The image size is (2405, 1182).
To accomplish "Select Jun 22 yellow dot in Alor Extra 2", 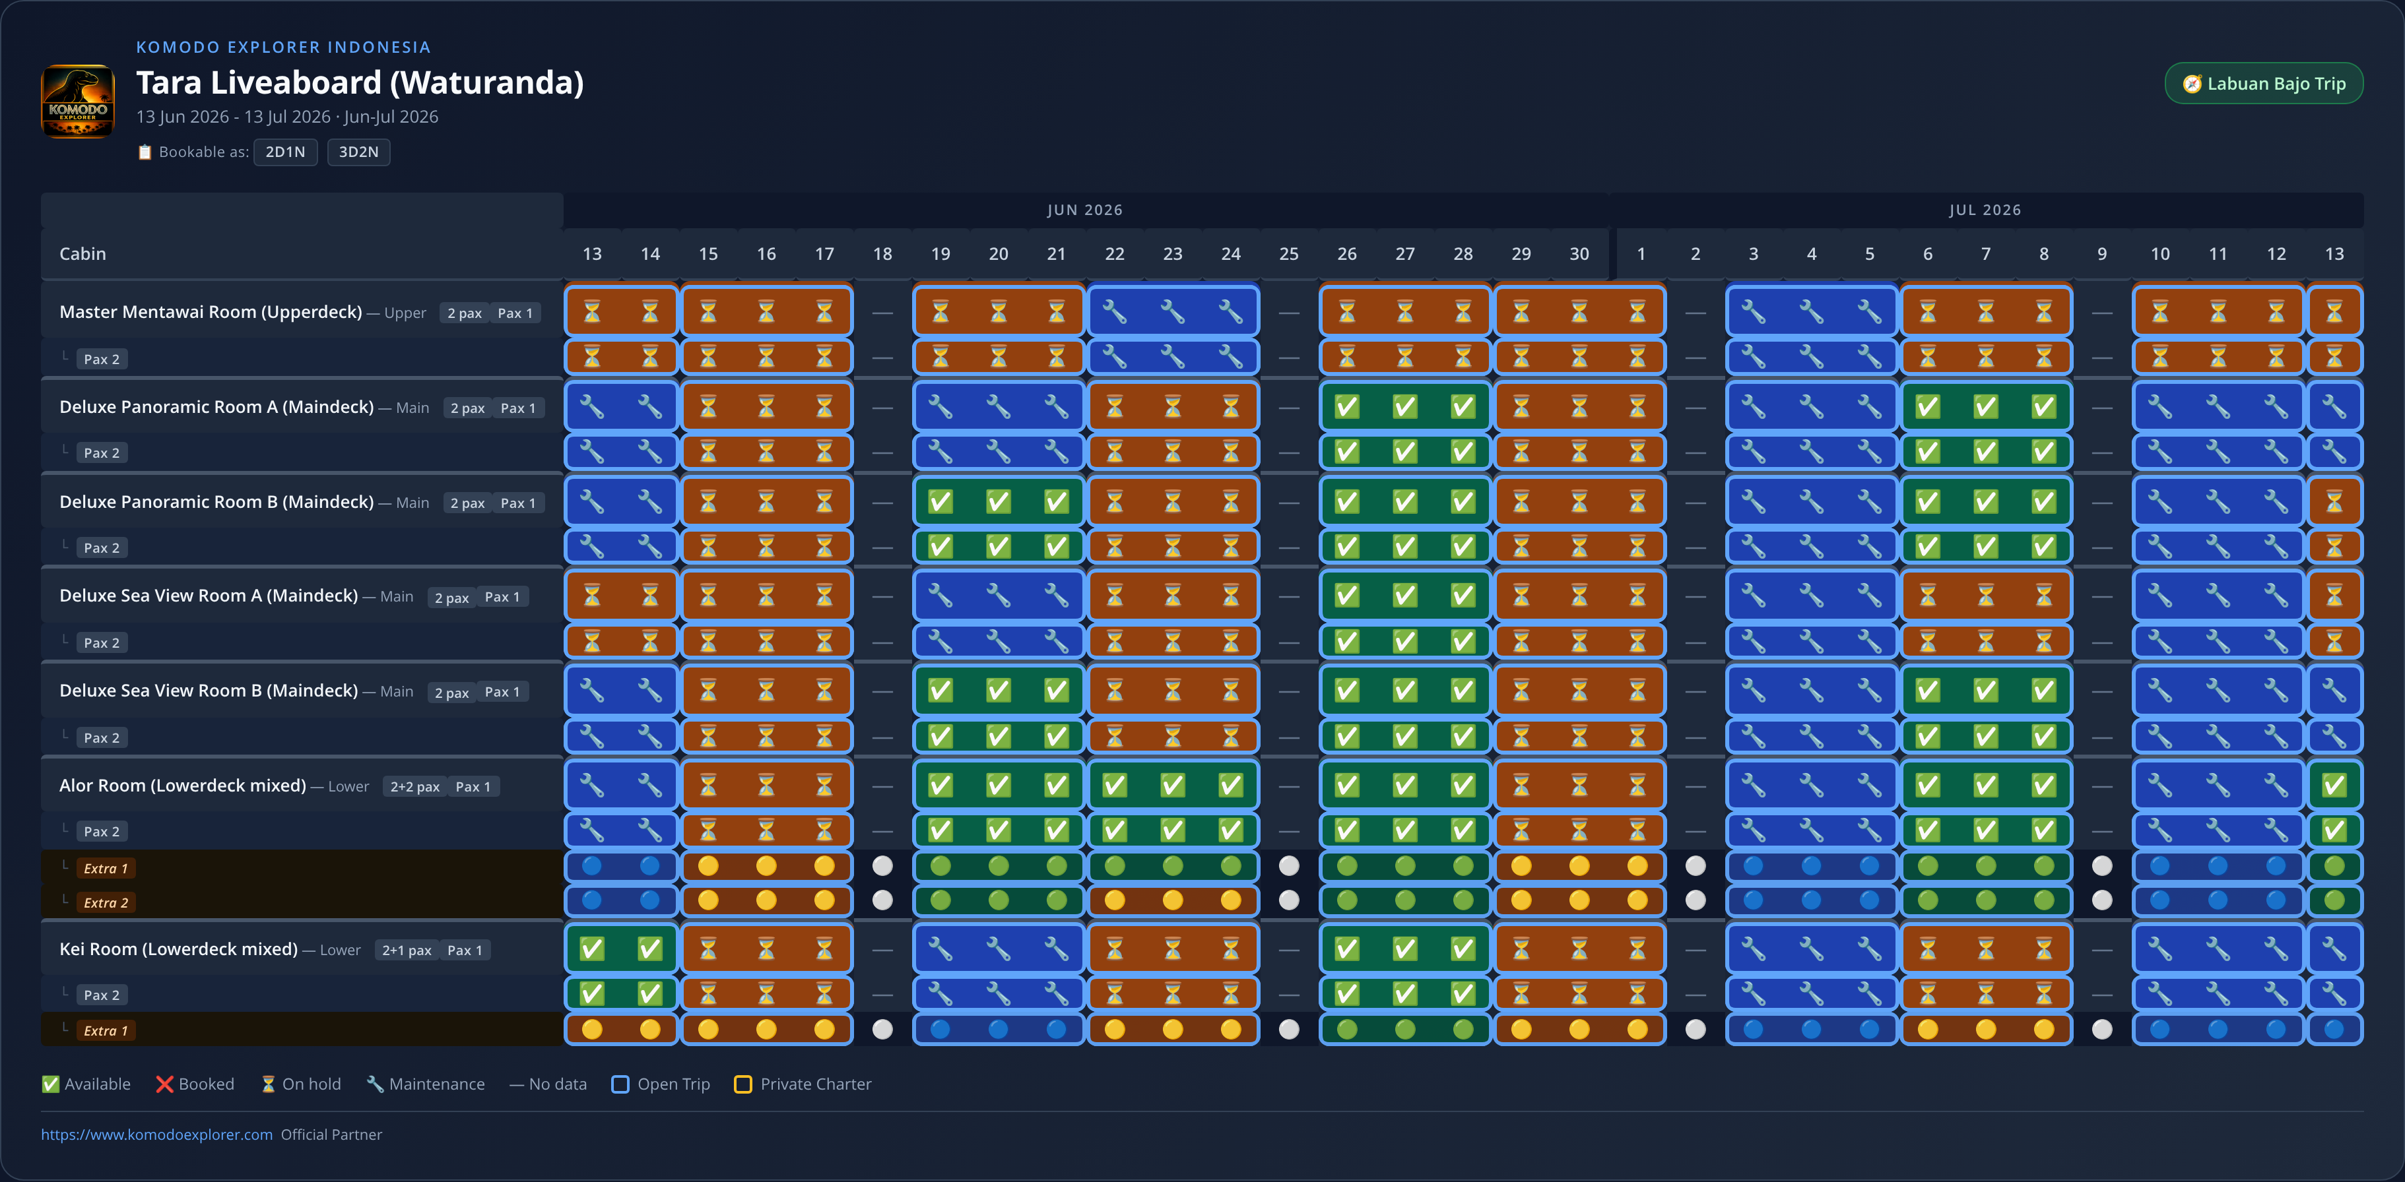I will [1115, 900].
